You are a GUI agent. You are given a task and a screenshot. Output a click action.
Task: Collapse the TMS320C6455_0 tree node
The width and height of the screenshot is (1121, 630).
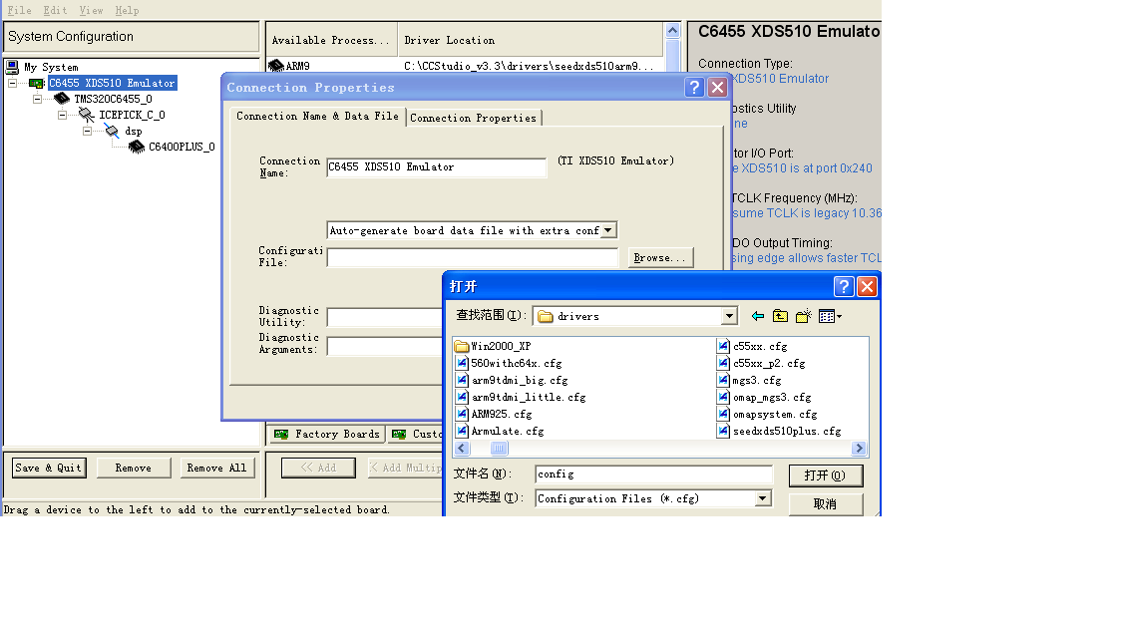(37, 99)
